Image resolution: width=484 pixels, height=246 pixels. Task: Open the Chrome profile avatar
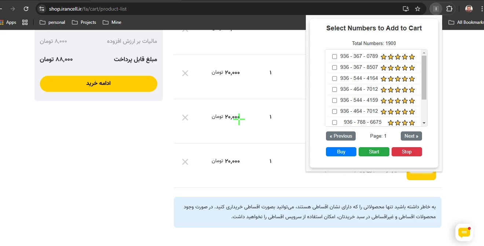469,9
